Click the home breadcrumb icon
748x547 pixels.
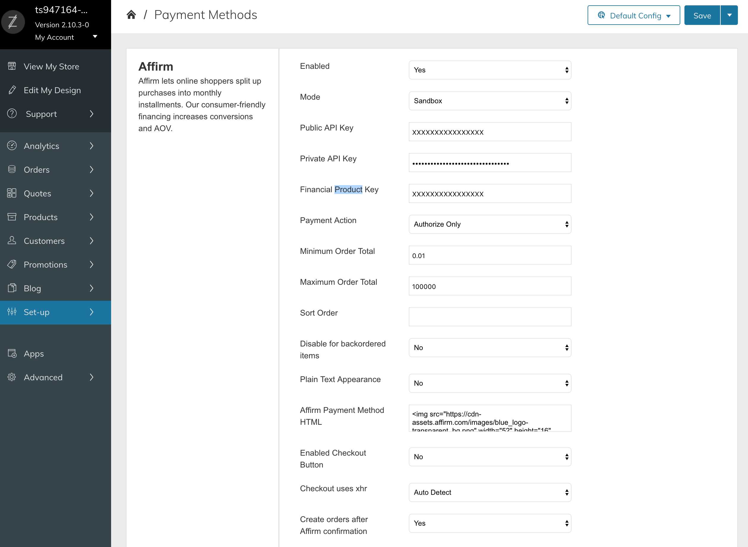tap(131, 15)
